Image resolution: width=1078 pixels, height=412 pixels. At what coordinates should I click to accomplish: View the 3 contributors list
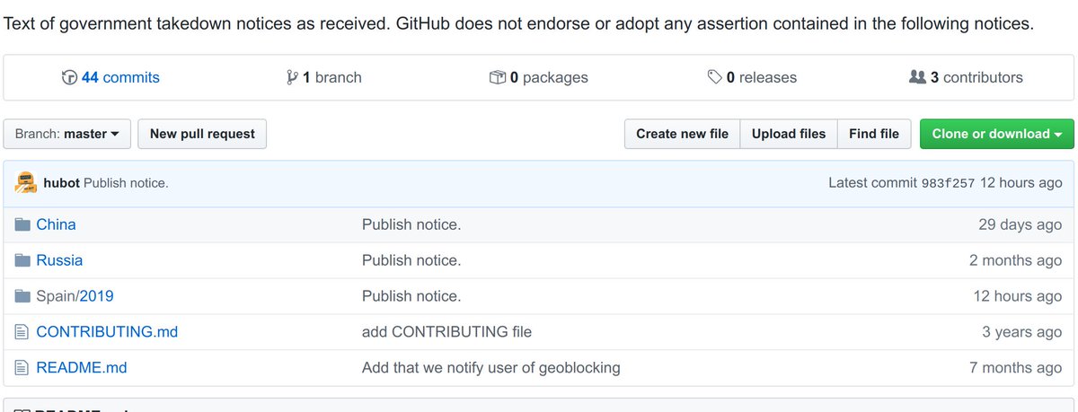pos(976,78)
